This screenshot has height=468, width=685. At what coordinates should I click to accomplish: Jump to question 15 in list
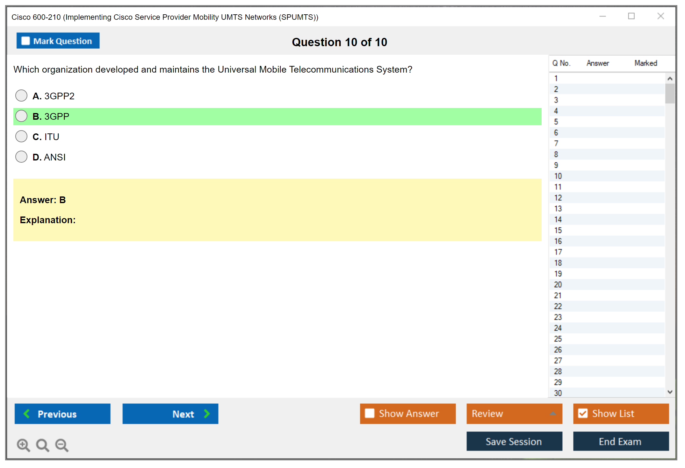click(558, 230)
